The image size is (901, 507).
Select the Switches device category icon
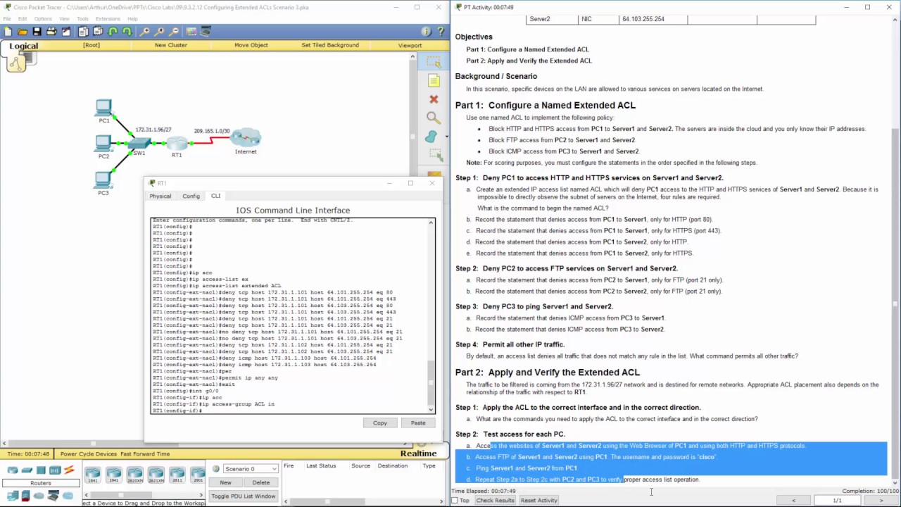(x=27, y=470)
